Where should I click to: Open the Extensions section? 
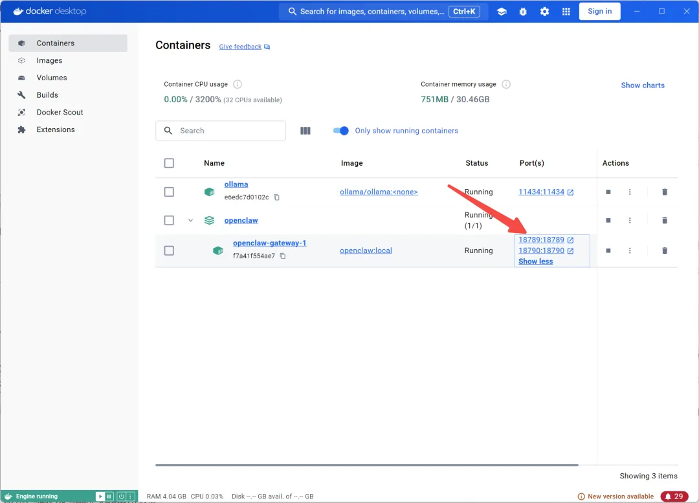point(68,129)
